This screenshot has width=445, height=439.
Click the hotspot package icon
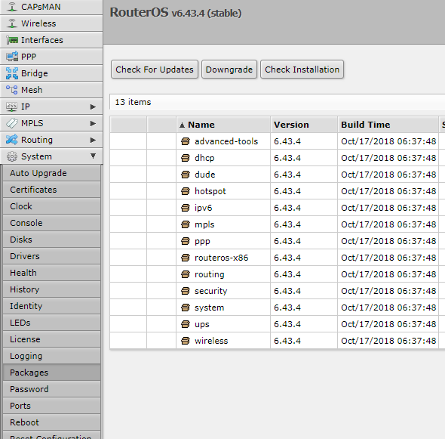tap(186, 191)
